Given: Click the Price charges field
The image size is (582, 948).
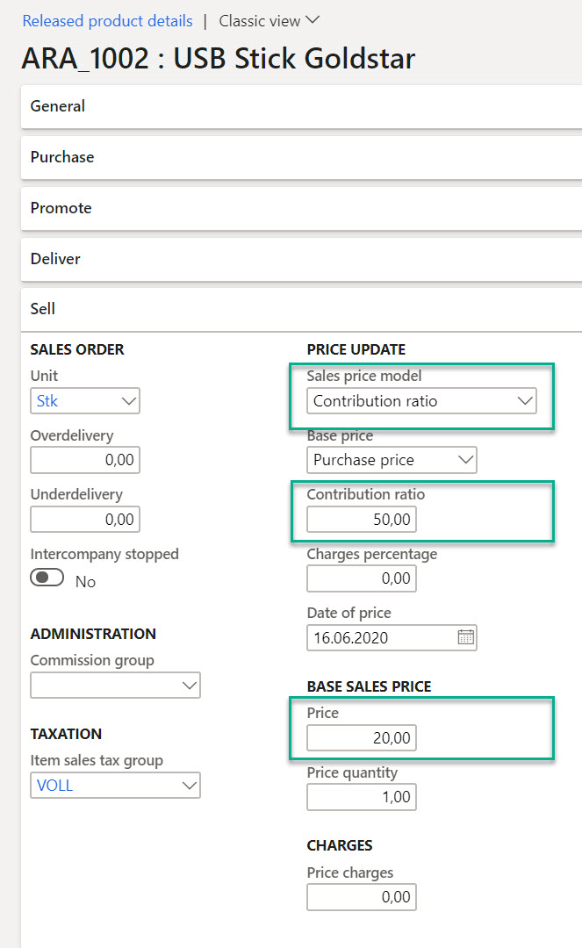Looking at the screenshot, I should (x=362, y=897).
